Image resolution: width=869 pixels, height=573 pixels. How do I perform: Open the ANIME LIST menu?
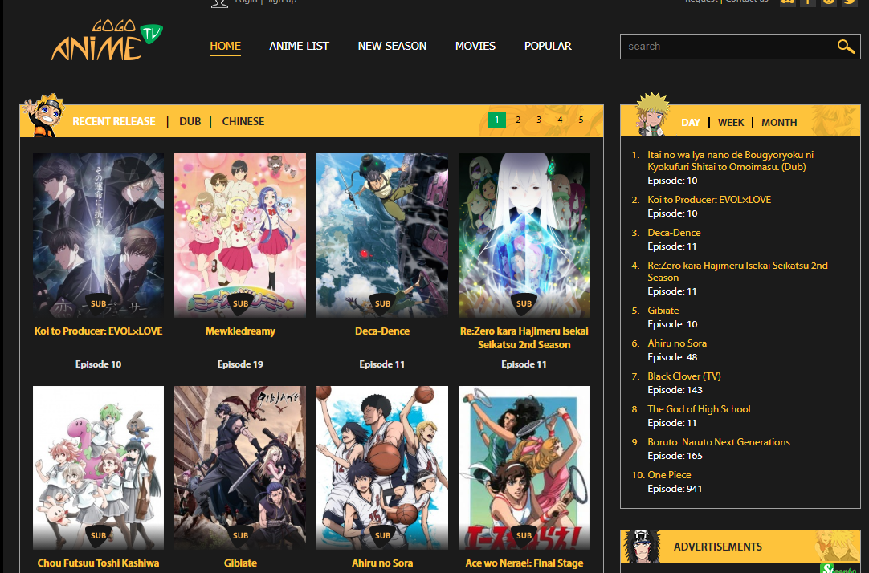(x=300, y=46)
